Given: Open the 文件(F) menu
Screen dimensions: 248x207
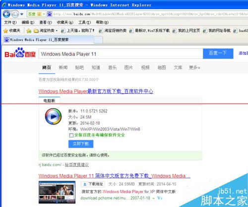Looking at the screenshot, I should click(x=10, y=22).
